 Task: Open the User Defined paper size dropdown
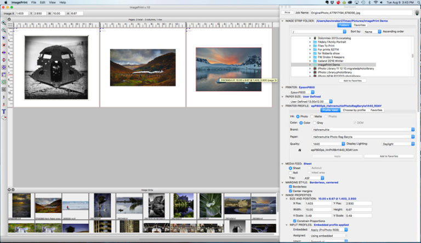point(311,102)
